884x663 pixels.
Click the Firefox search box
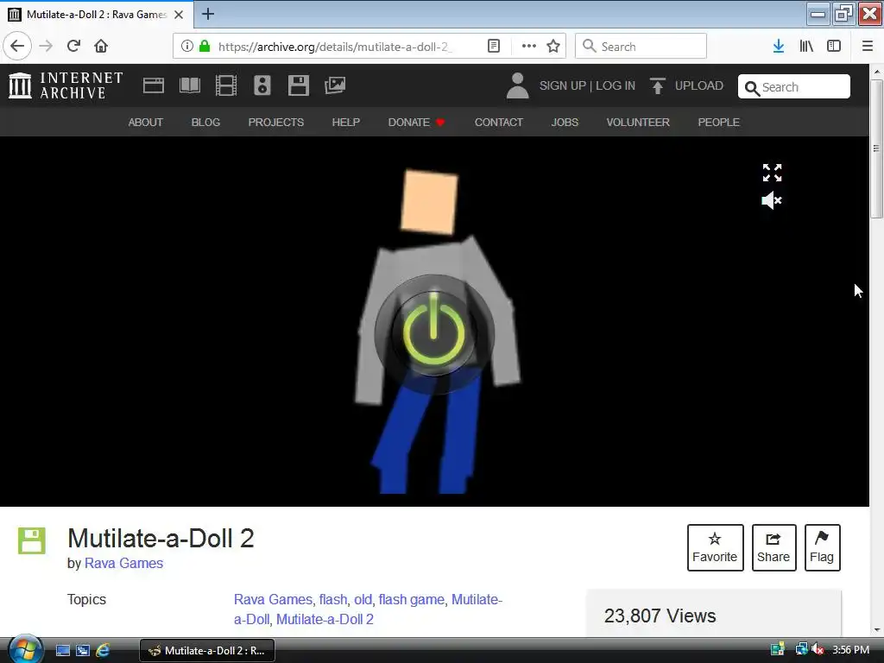click(641, 47)
